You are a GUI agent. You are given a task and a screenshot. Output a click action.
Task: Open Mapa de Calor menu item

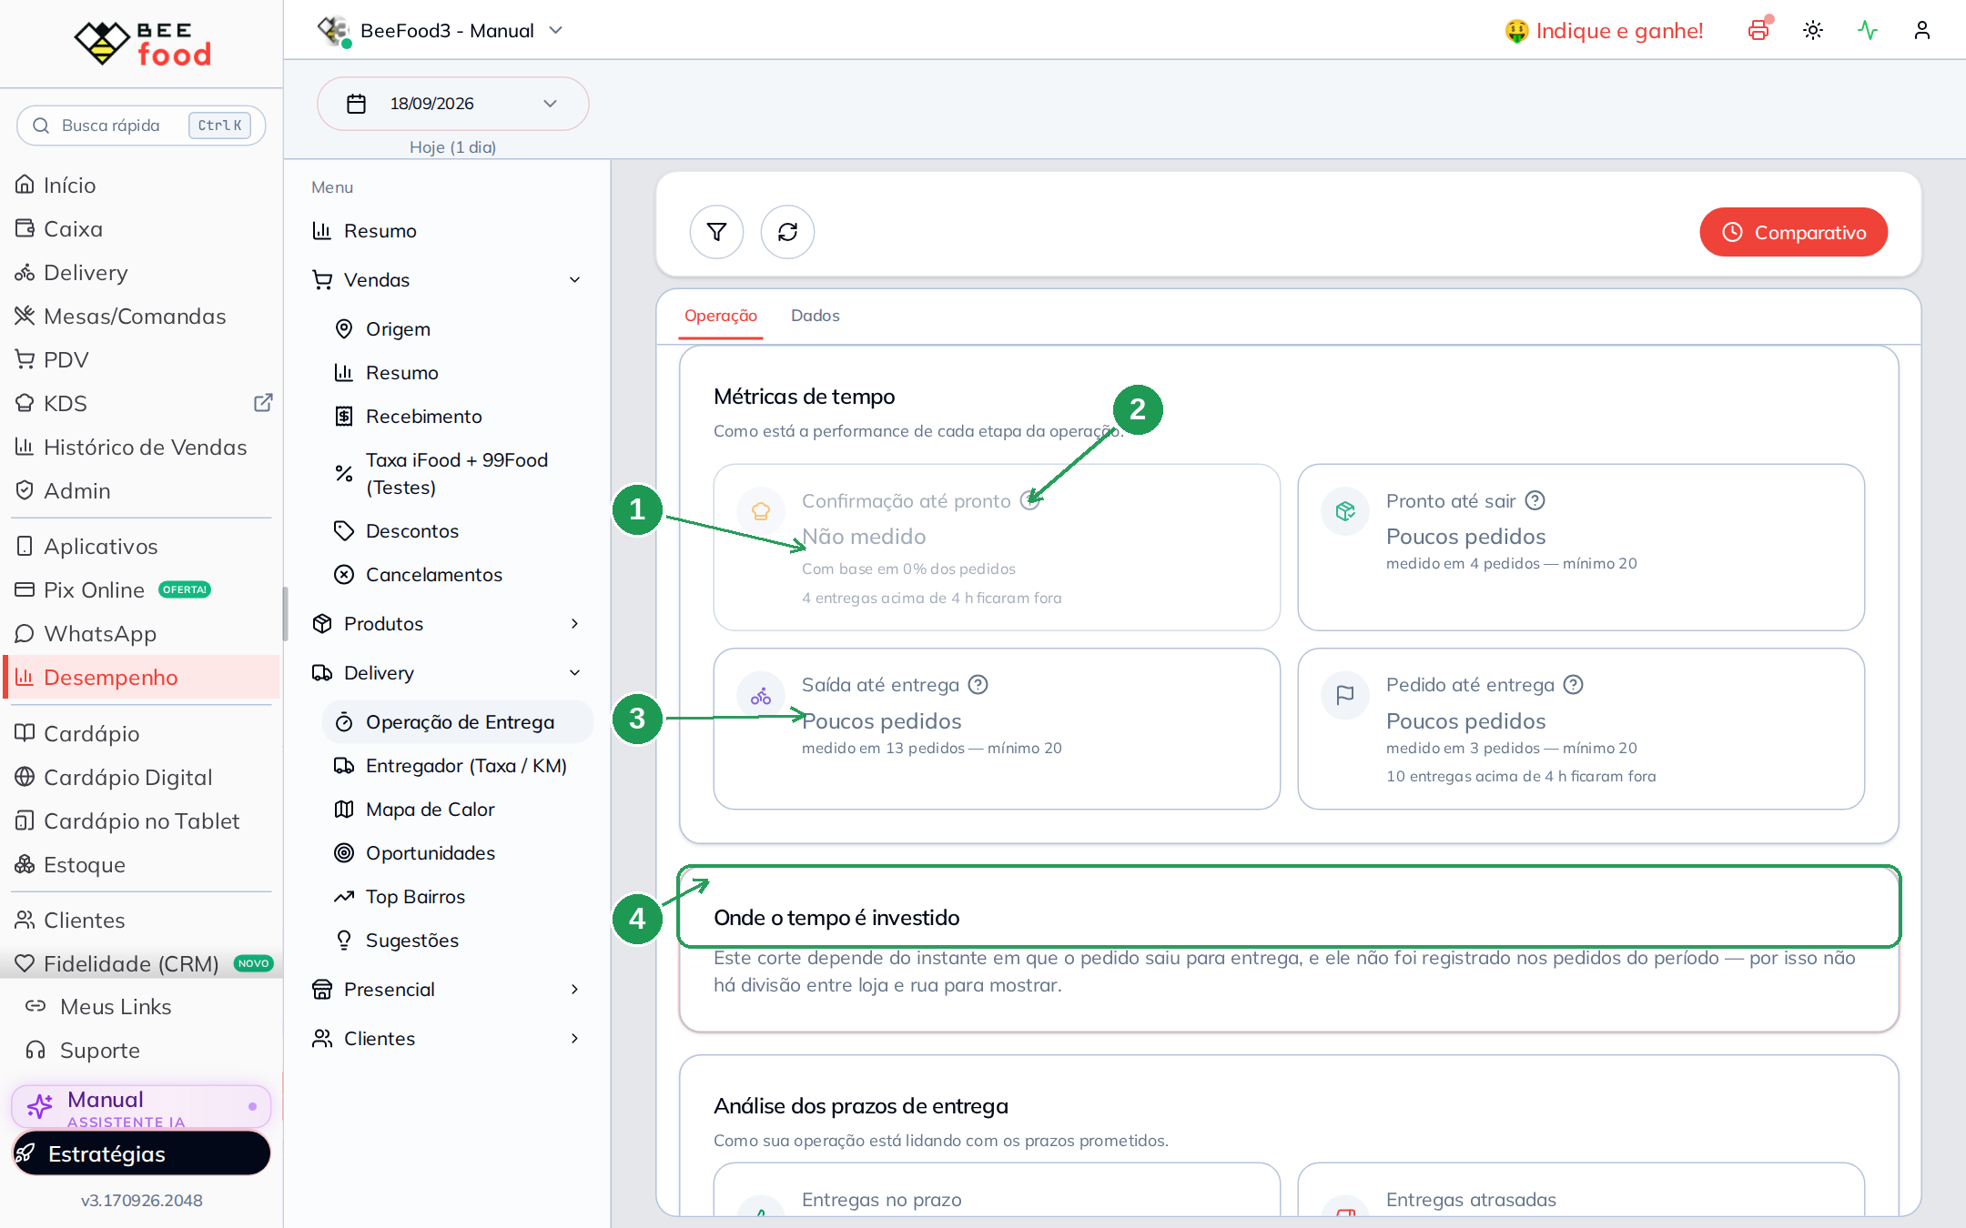pyautogui.click(x=458, y=809)
